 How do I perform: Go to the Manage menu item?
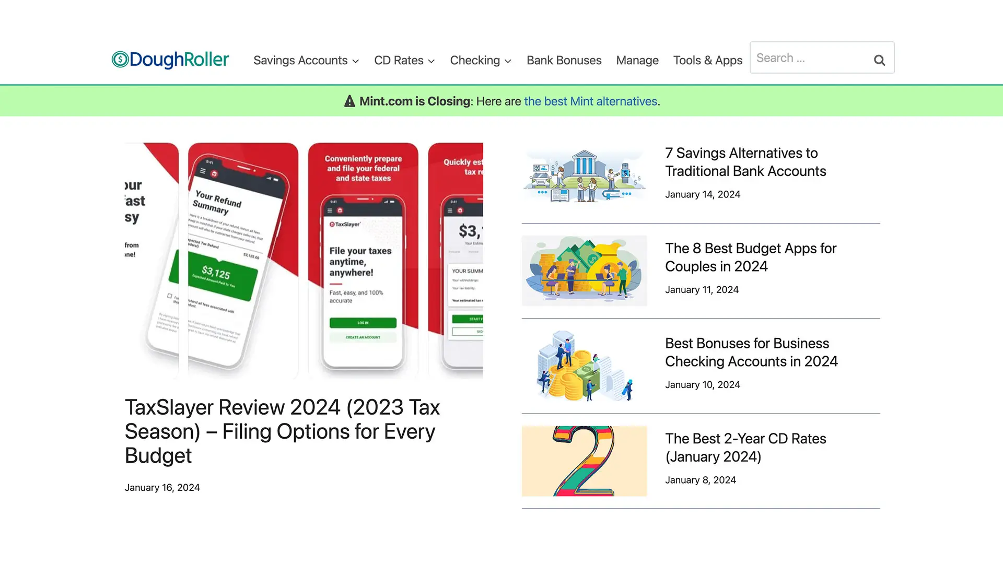coord(637,61)
